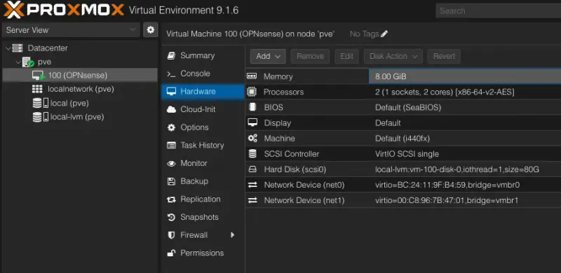Screen dimensions: 561x273
Task: Click the Console prompt icon
Action: pyautogui.click(x=171, y=74)
